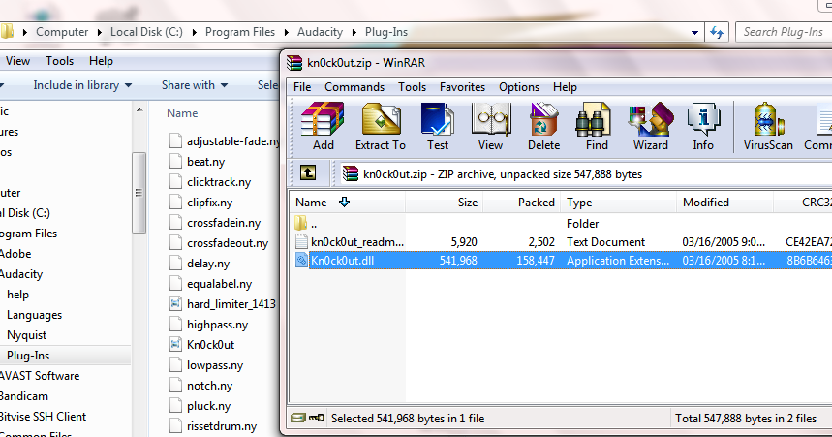Screen dimensions: 832x437
Task: Open Include in library dropdown
Action: (x=82, y=85)
